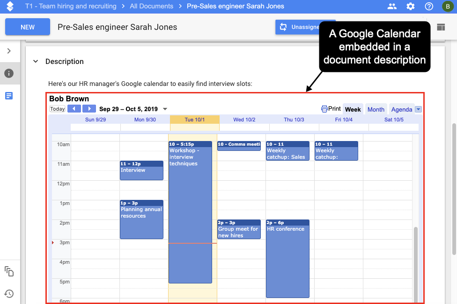This screenshot has width=457, height=304.
Task: Open All Documents breadcrumb
Action: [x=152, y=6]
